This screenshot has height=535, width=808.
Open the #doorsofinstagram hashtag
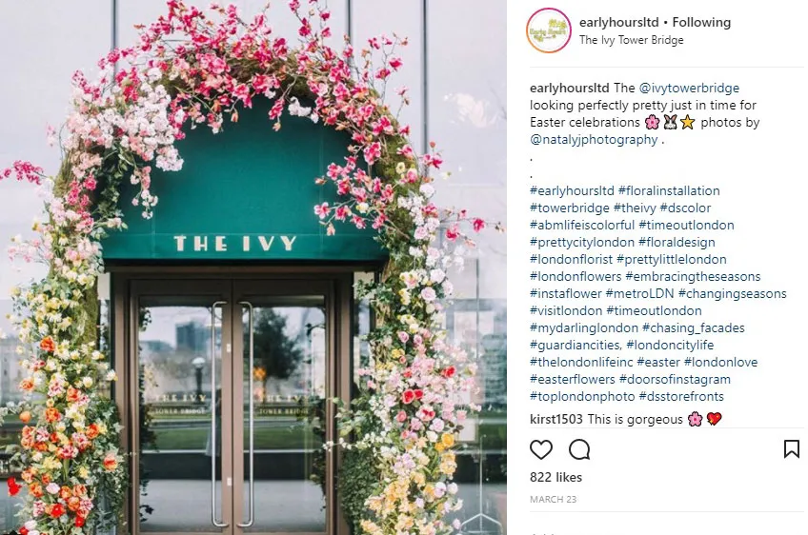coord(675,379)
